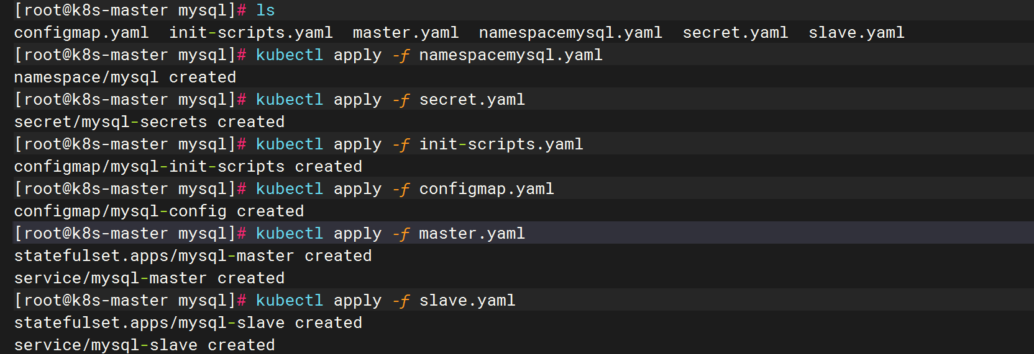1034x354 pixels.
Task: Click the 'ls' command on the first line
Action: [265, 11]
